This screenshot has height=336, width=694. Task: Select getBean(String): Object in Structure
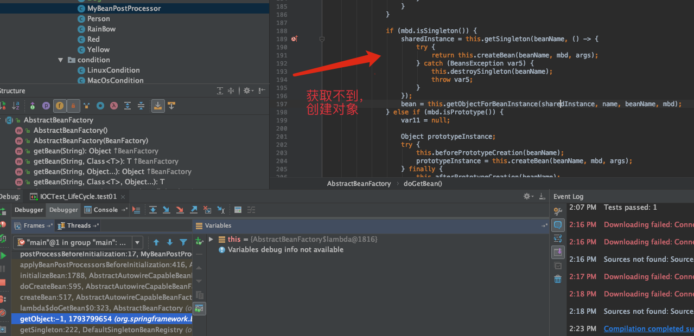pyautogui.click(x=95, y=151)
